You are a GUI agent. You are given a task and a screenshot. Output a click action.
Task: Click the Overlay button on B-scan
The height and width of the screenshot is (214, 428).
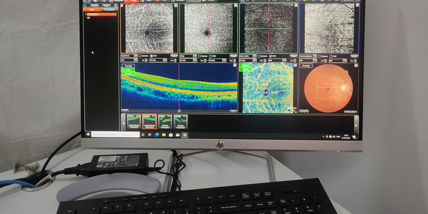[128, 66]
